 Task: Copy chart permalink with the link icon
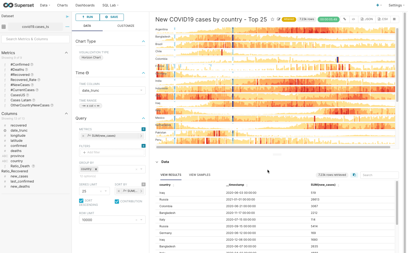click(x=345, y=19)
